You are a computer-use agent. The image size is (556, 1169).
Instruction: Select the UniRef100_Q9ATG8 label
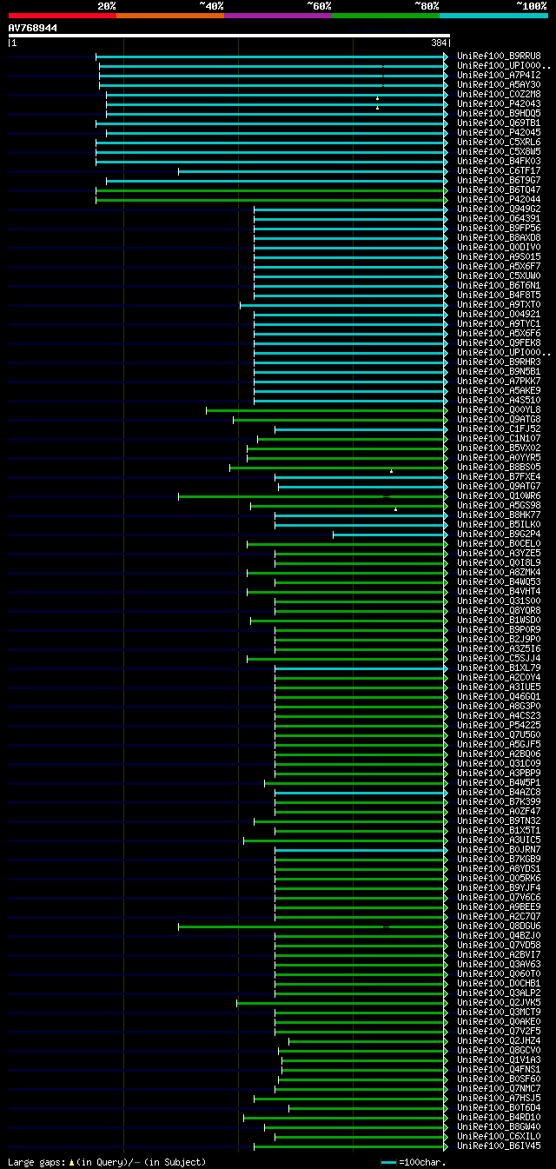tap(499, 420)
